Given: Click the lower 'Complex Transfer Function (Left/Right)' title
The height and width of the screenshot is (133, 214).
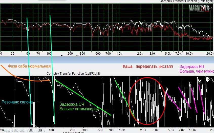Looking at the screenshot, I should (x=73, y=73).
